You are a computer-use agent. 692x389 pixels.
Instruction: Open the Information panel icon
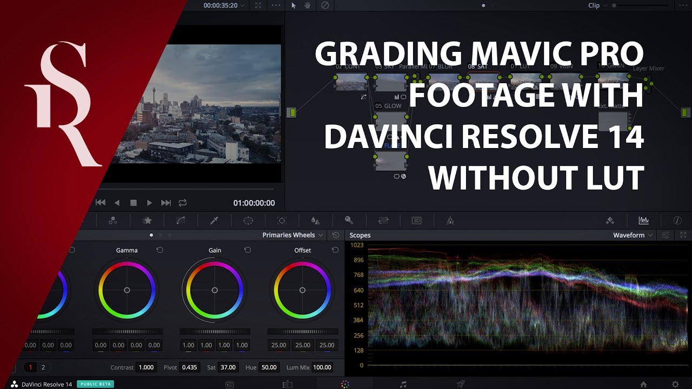click(677, 220)
